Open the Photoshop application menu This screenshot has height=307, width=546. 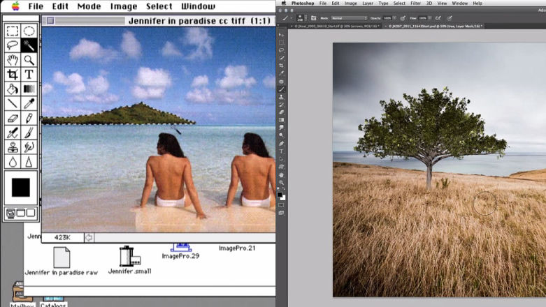(x=302, y=3)
